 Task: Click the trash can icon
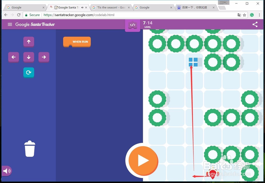pos(30,149)
